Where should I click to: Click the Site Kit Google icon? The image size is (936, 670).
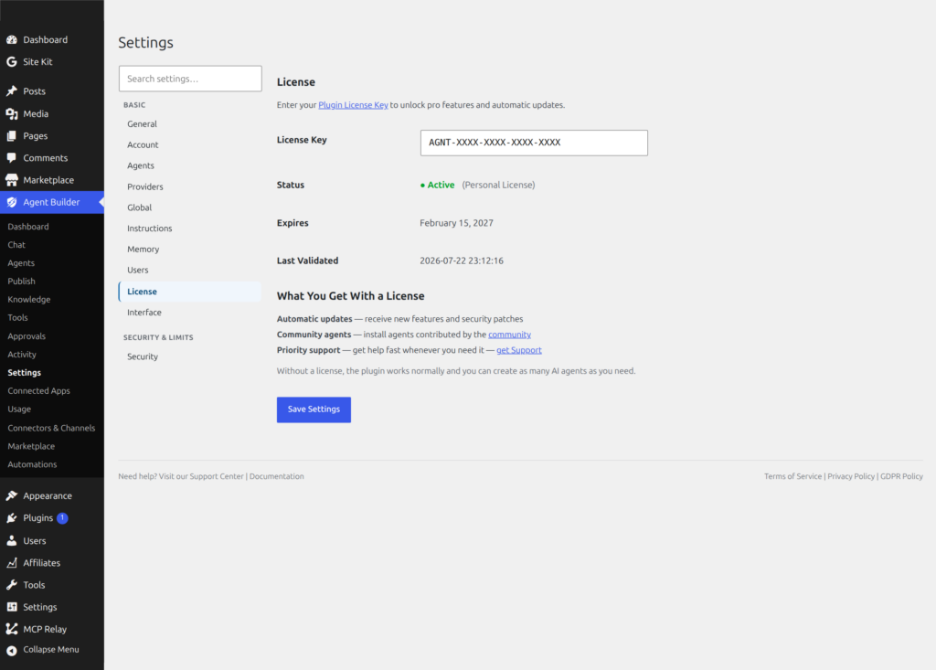coord(11,62)
